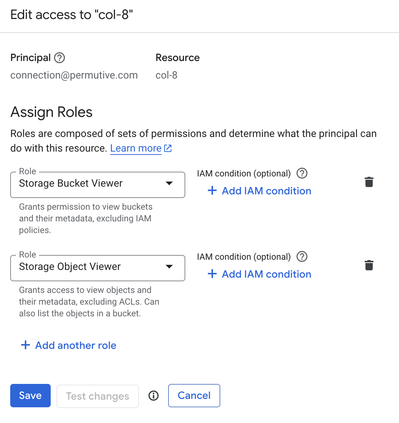This screenshot has width=399, height=423.
Task: Click the plus icon beside Add another role
Action: (x=25, y=345)
